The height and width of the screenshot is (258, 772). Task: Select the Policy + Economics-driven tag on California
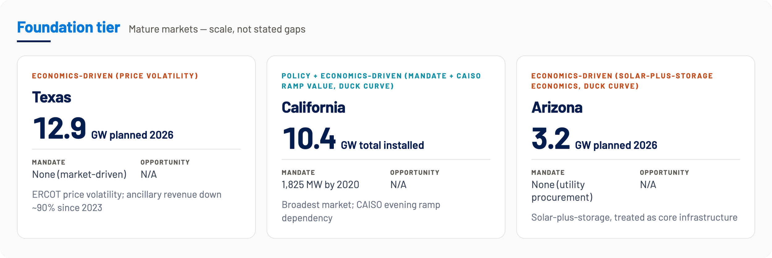381,81
